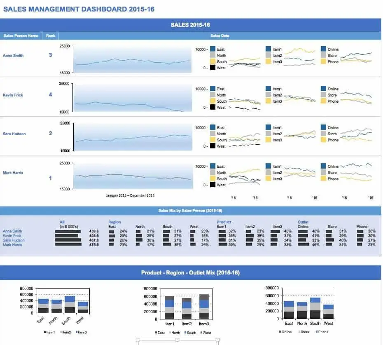This screenshot has height=345, width=383.
Task: Select the gray North legend icon in Sara Hudson's row
Action: coord(213,134)
